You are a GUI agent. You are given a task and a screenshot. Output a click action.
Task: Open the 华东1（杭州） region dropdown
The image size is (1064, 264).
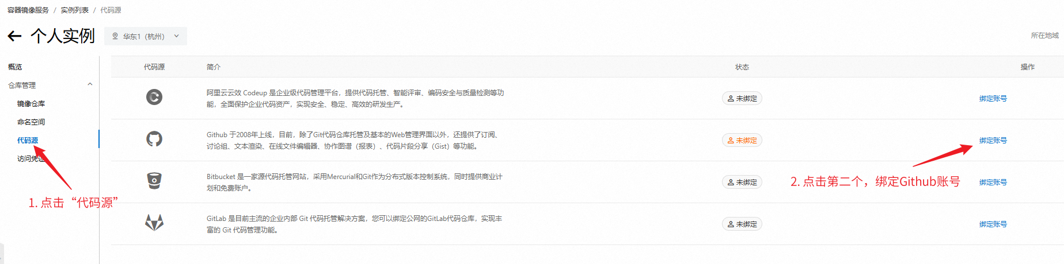146,36
